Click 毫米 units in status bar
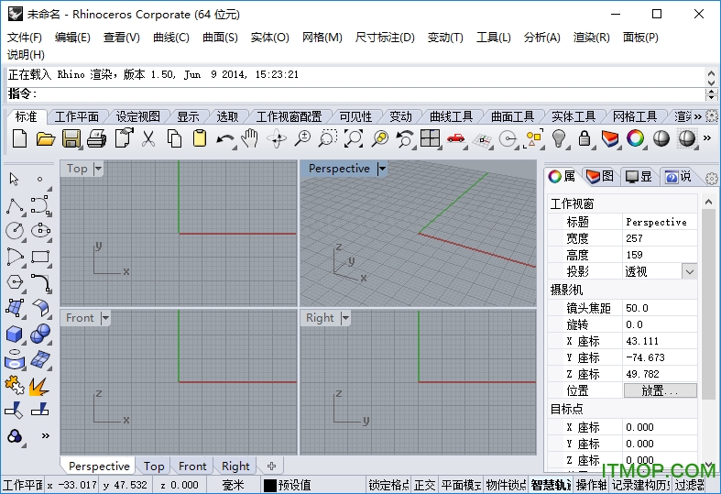 coord(233,485)
